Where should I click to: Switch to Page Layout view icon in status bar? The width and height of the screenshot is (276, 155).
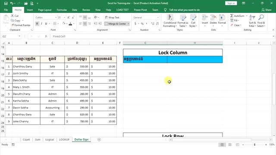[x=230, y=145]
